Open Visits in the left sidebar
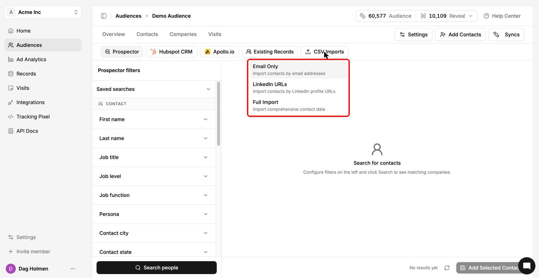The width and height of the screenshot is (539, 278). click(x=43, y=88)
